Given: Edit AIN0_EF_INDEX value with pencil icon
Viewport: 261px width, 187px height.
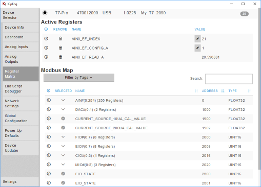Looking at the screenshot, I should tap(197, 39).
